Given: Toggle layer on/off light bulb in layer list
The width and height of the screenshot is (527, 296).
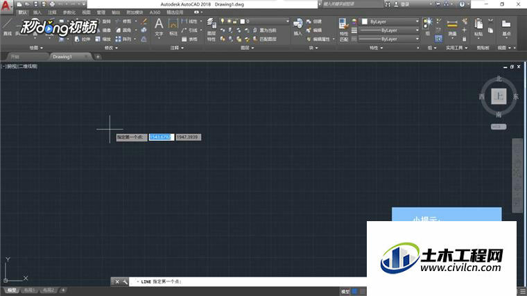Looking at the screenshot, I should (222, 21).
